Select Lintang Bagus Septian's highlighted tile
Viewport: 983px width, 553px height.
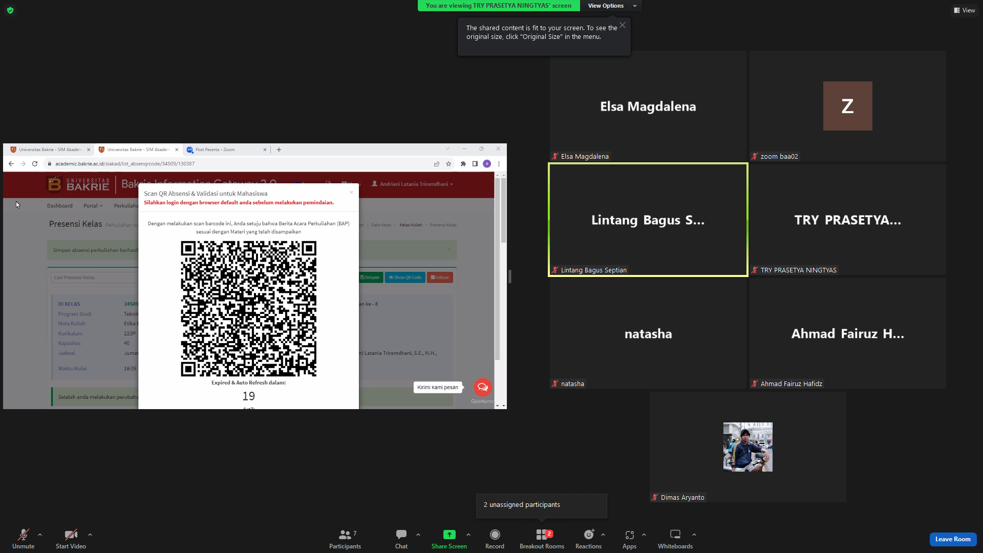[x=648, y=220]
